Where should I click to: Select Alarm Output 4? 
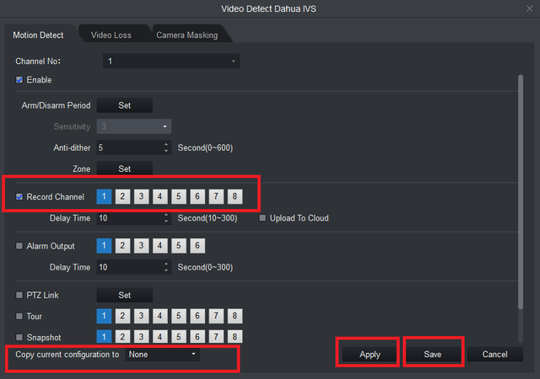tap(159, 246)
